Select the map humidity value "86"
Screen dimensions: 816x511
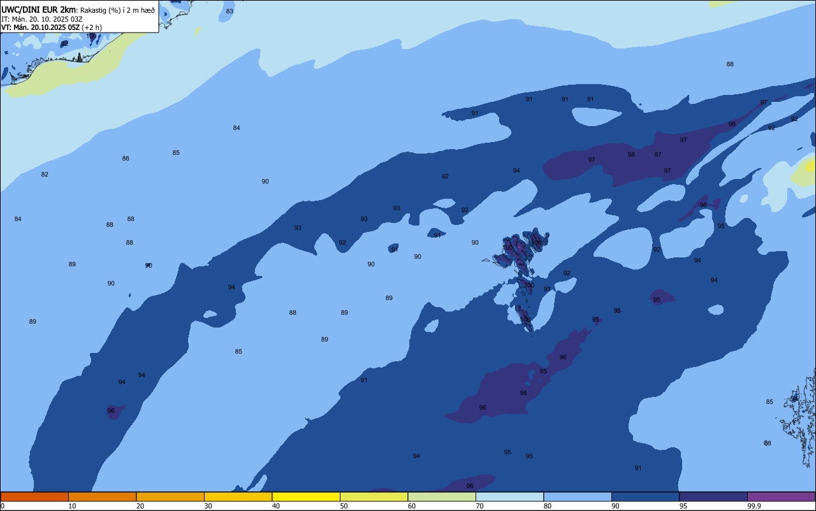coord(126,159)
